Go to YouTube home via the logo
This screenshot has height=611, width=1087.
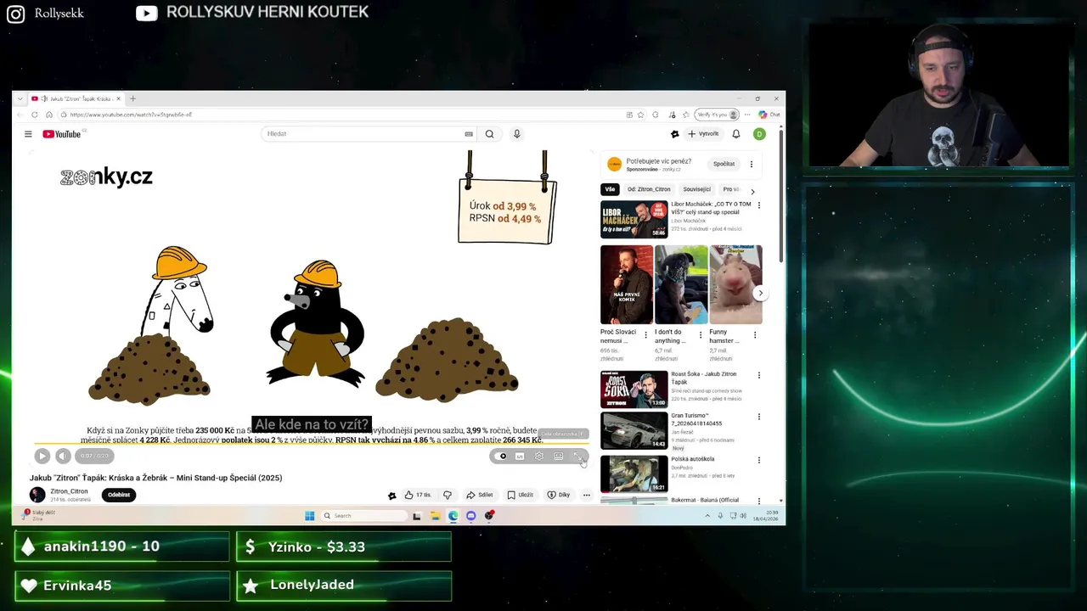pos(62,134)
